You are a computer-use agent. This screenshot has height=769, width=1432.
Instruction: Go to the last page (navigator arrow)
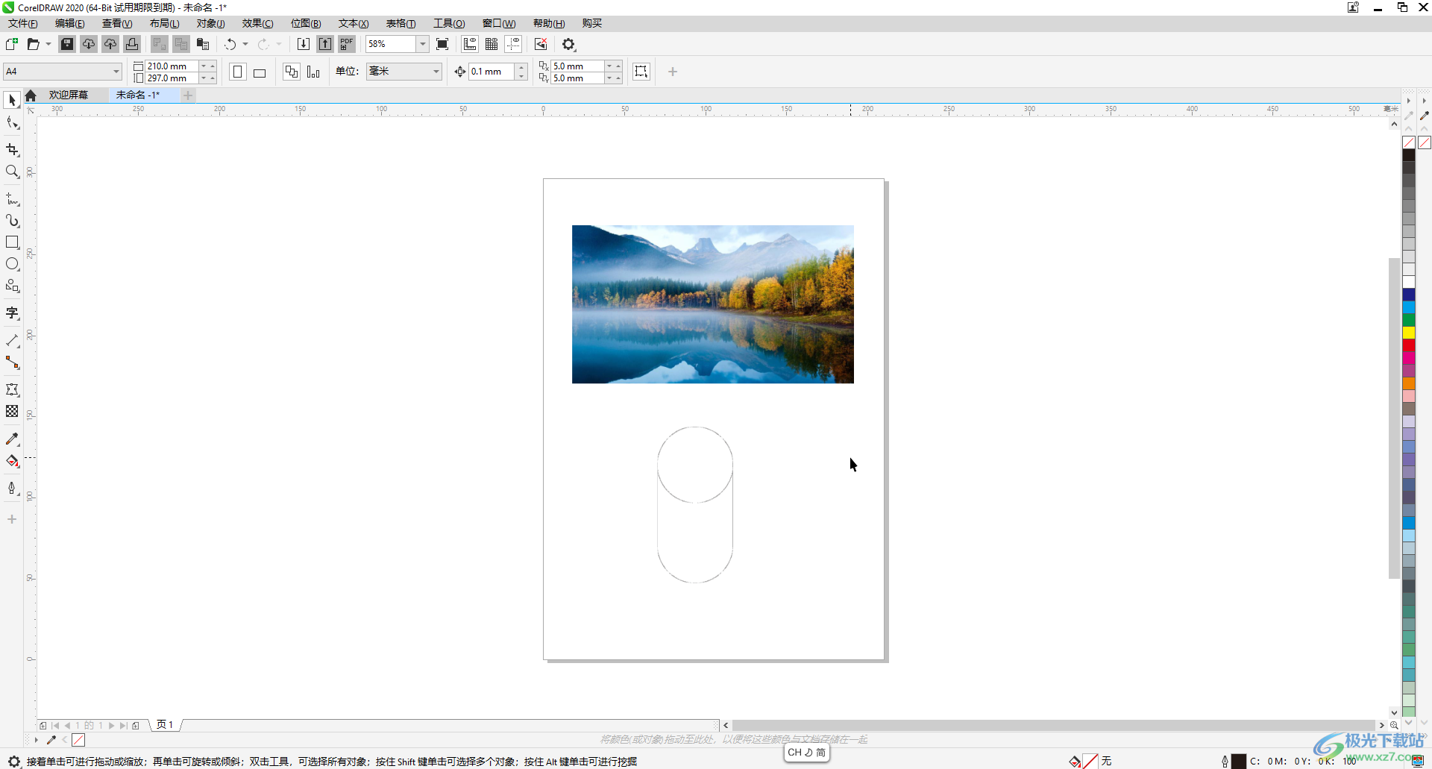pos(123,725)
